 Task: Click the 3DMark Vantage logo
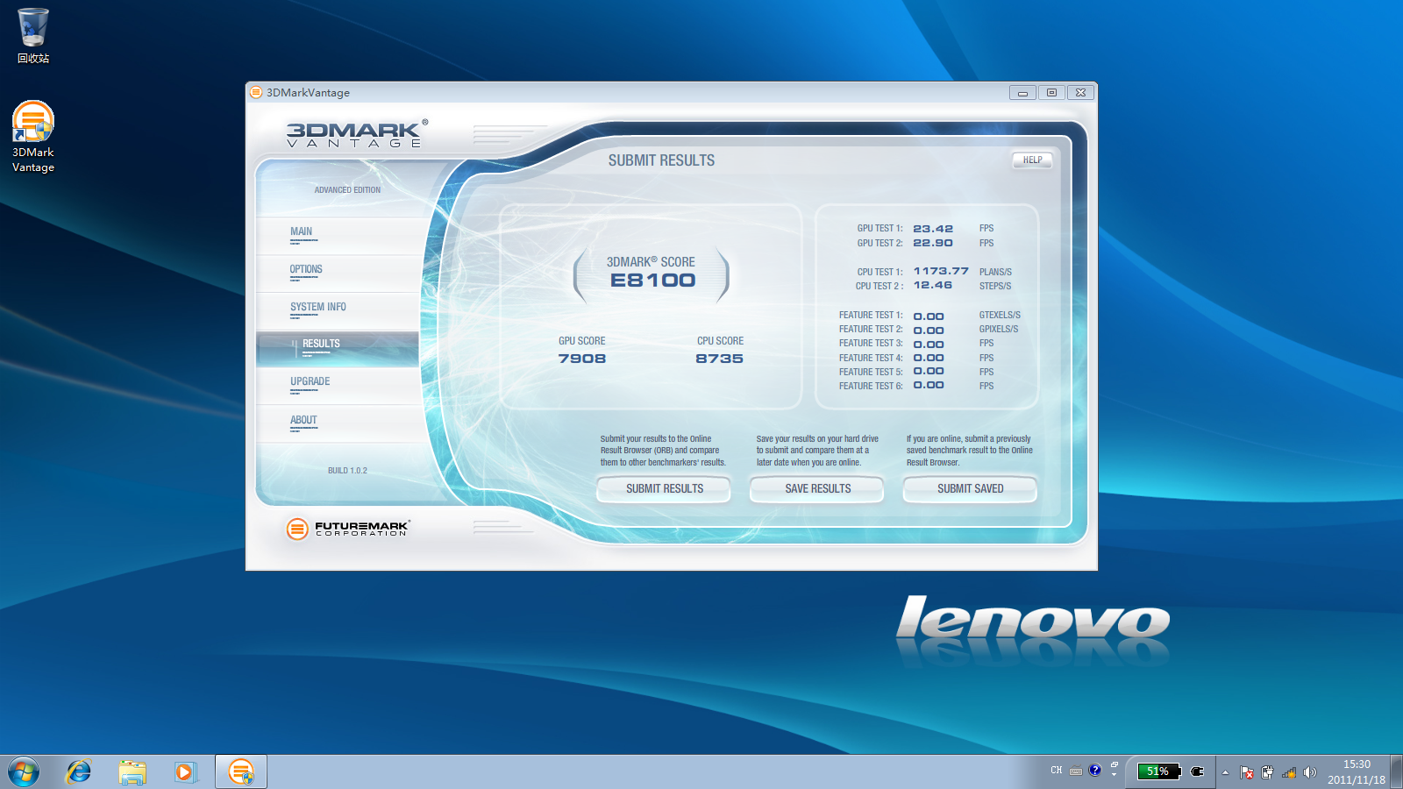coord(356,134)
